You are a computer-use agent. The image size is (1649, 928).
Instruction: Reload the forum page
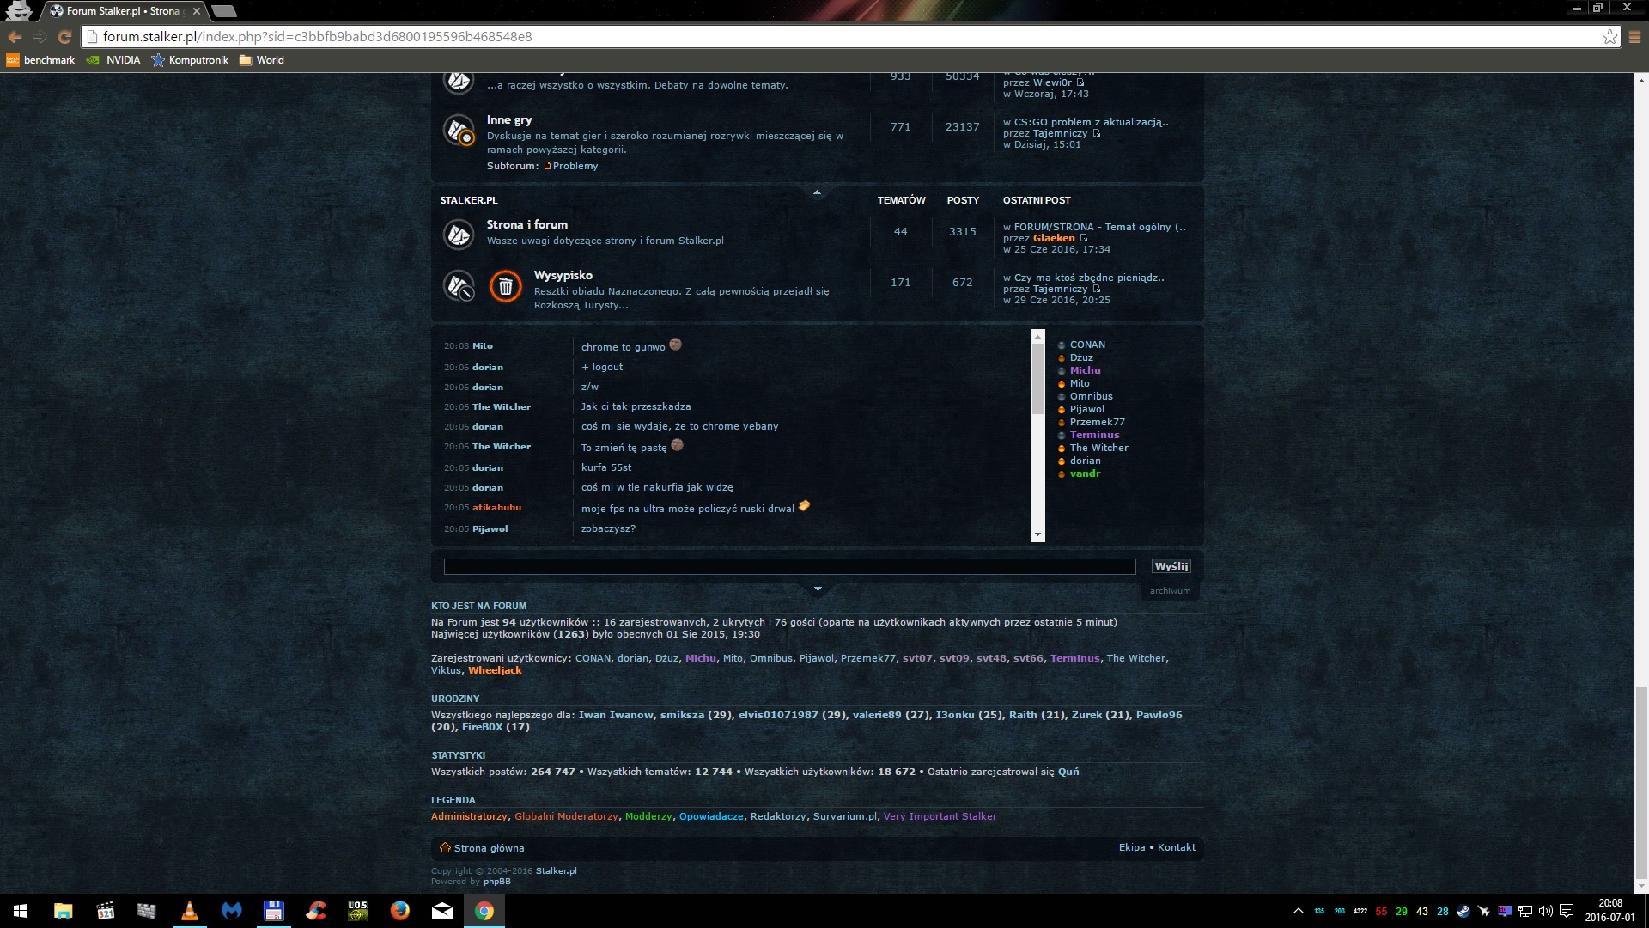pos(64,37)
